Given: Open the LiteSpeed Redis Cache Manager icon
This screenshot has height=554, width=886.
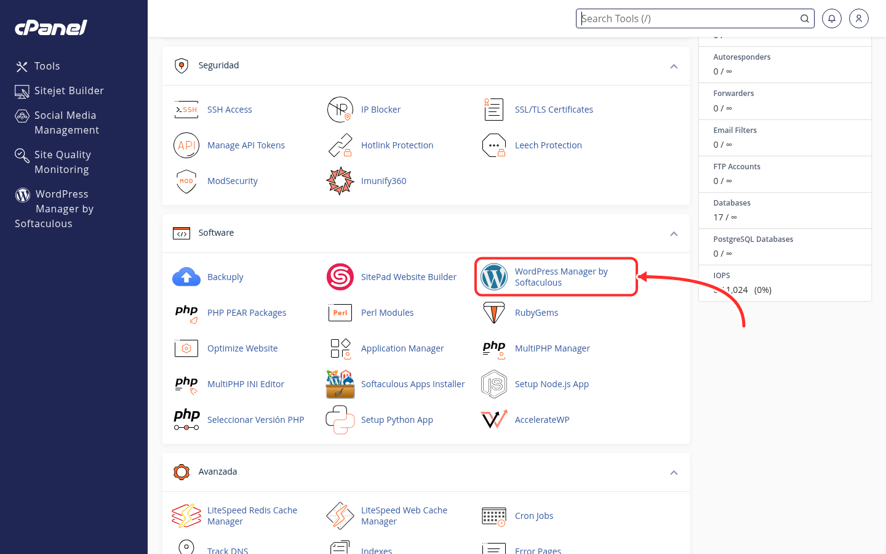Looking at the screenshot, I should click(x=186, y=516).
